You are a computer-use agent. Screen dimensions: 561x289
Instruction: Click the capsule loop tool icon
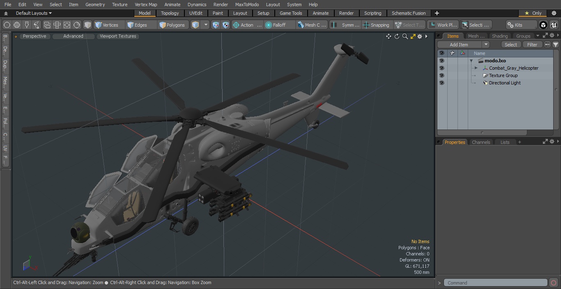(x=47, y=25)
